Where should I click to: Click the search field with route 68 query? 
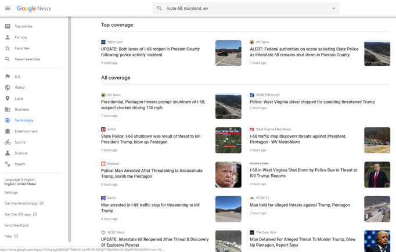246,8
